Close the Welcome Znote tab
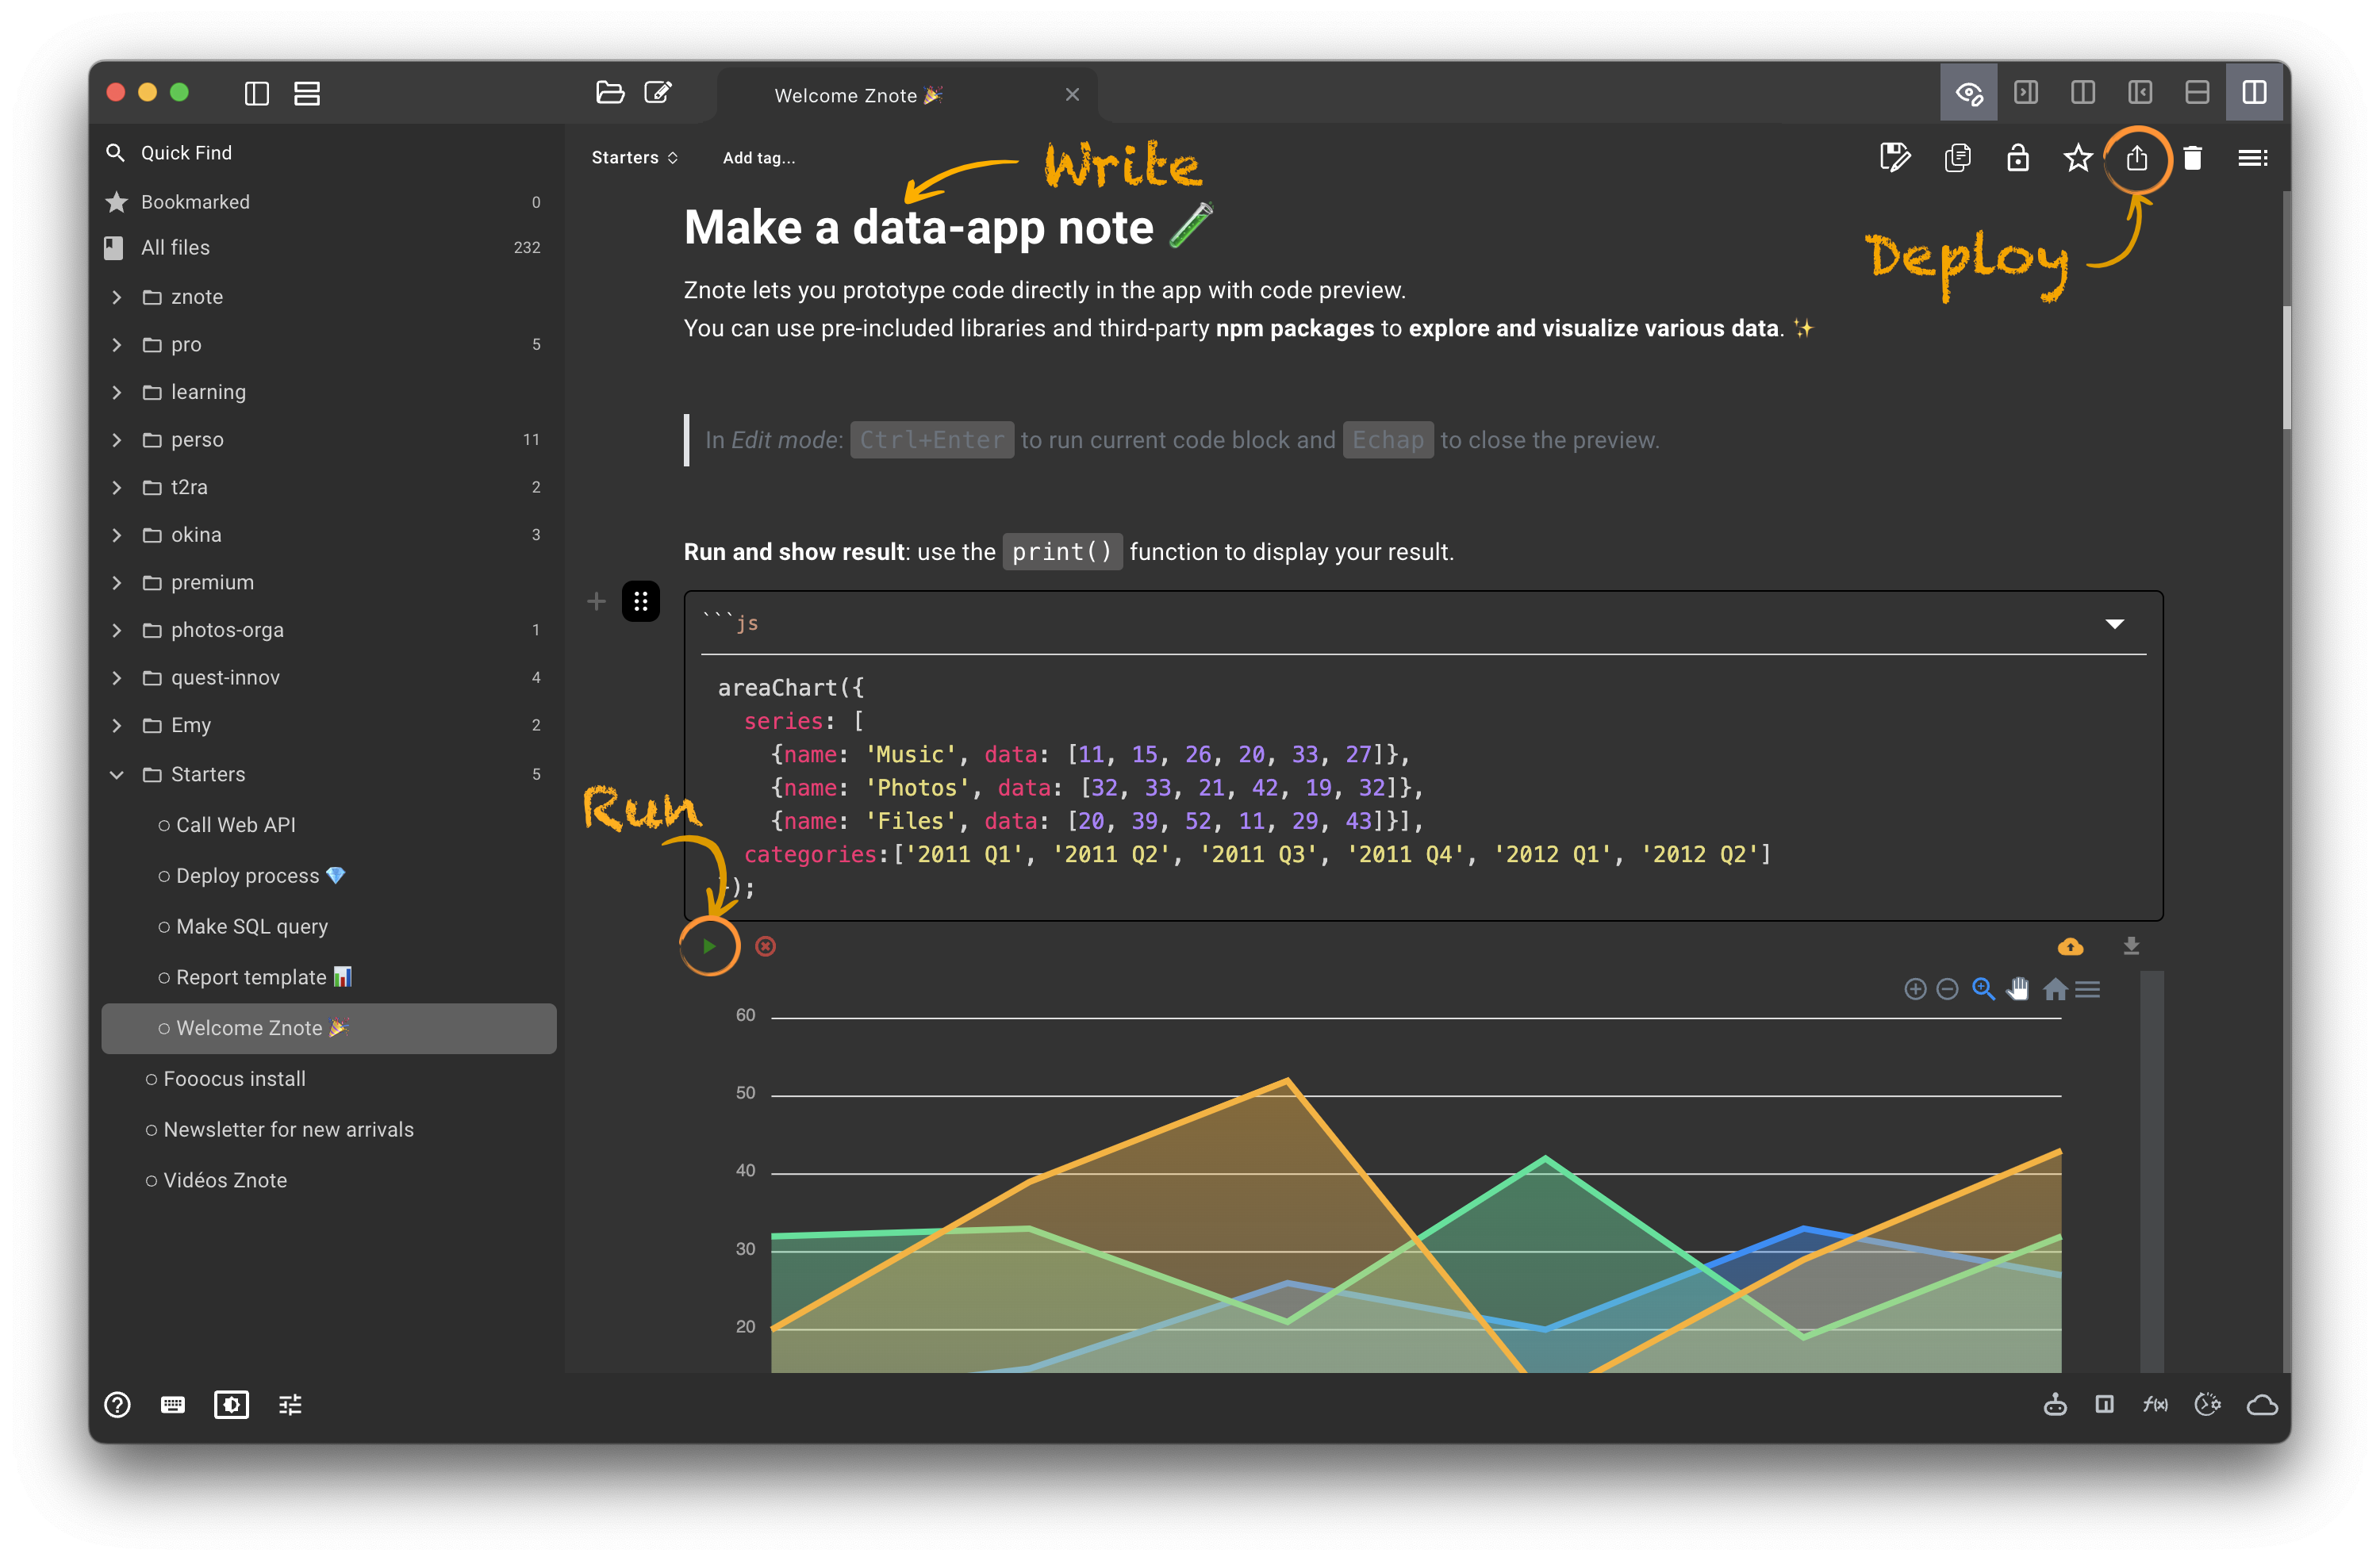The width and height of the screenshot is (2380, 1561). (x=1072, y=95)
